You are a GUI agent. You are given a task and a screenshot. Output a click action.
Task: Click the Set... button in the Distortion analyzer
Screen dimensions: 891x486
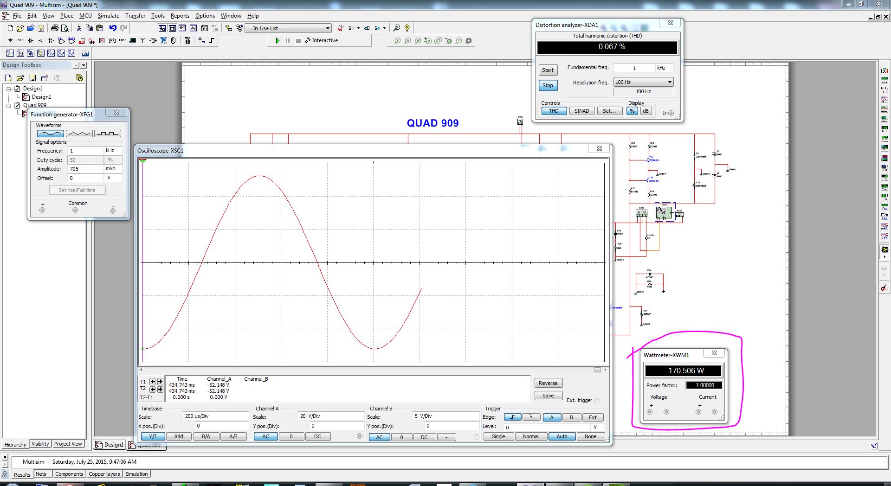click(609, 111)
